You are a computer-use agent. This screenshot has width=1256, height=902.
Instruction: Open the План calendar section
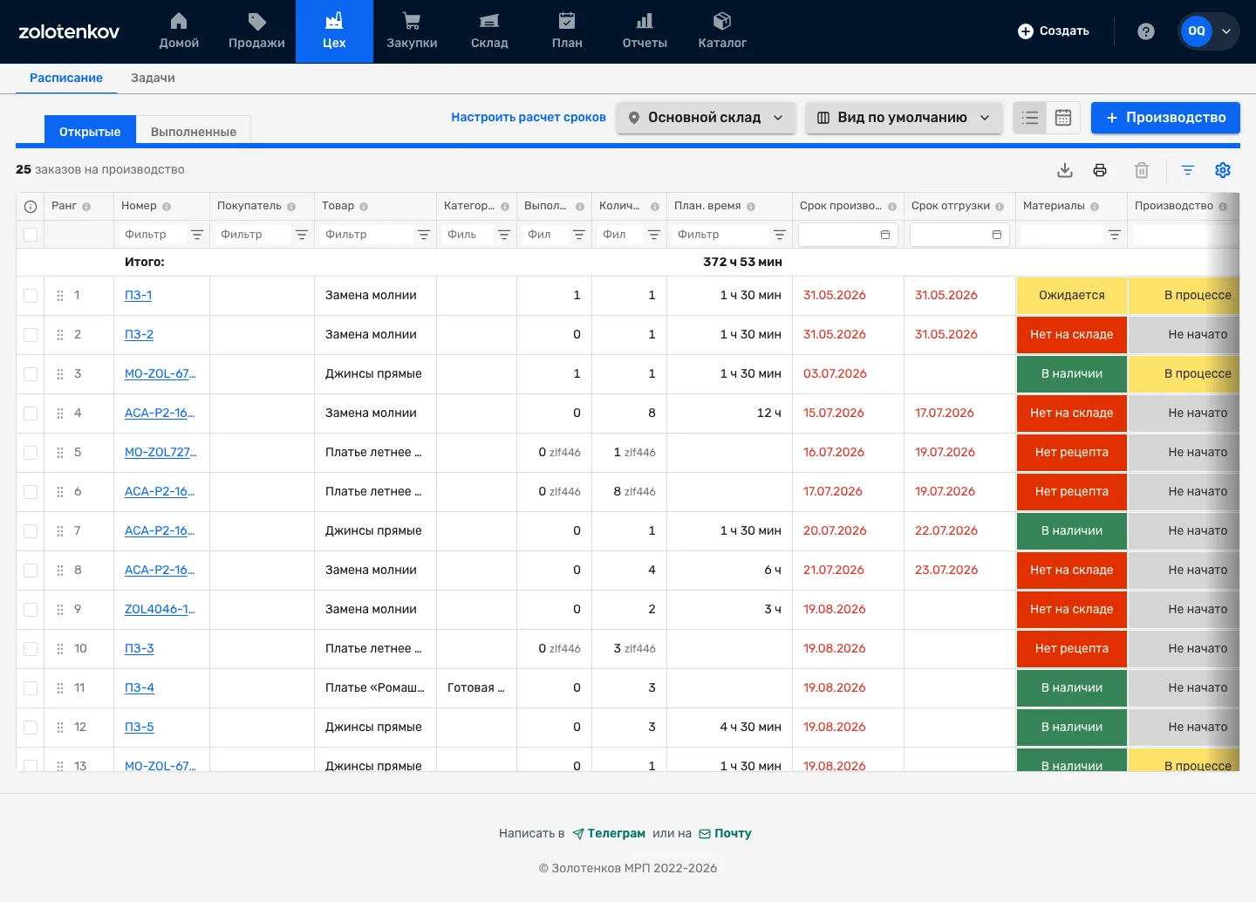pos(567,31)
